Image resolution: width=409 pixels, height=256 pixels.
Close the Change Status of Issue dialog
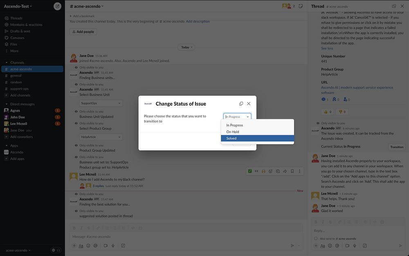point(249,104)
